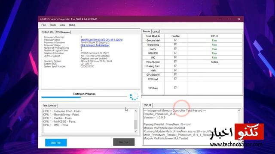This screenshot has width=275, height=154.
Task: Click the Genuine Intel 'Pass' result
Action: click(x=214, y=41)
